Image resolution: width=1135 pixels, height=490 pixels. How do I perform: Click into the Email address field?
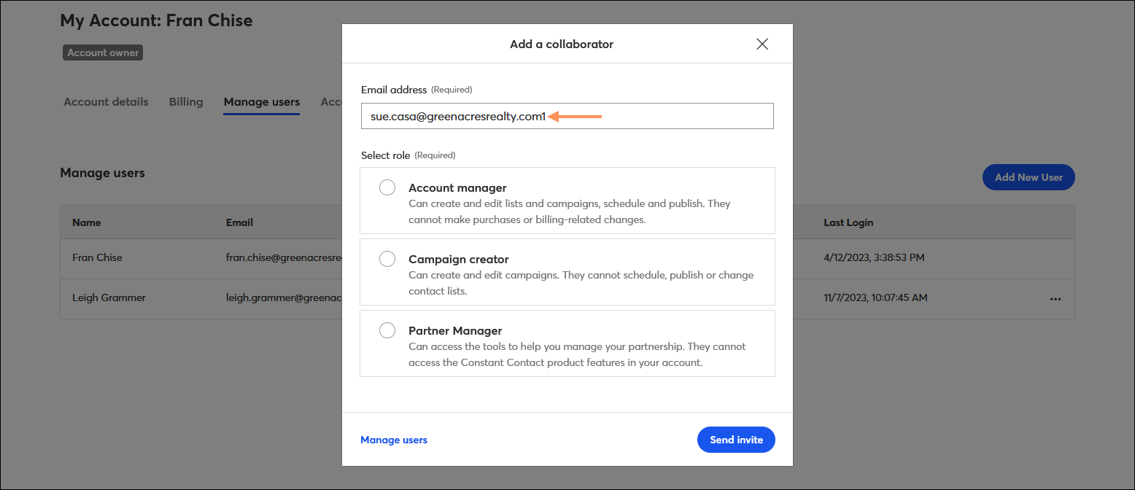pyautogui.click(x=567, y=116)
